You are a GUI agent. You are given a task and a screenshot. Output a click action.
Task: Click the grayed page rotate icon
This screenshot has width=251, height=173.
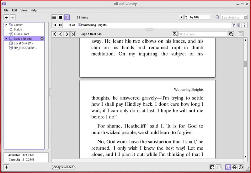[x=240, y=34]
